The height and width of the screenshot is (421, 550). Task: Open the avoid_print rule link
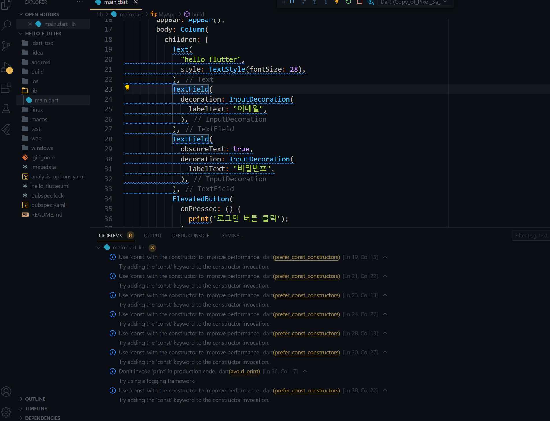245,371
